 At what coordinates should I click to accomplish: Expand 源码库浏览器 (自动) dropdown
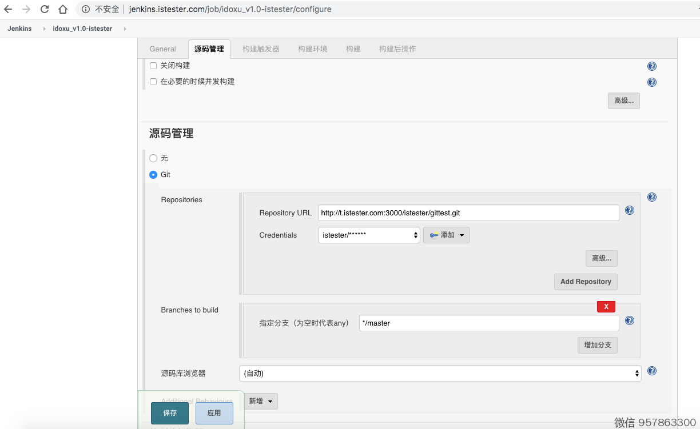440,374
